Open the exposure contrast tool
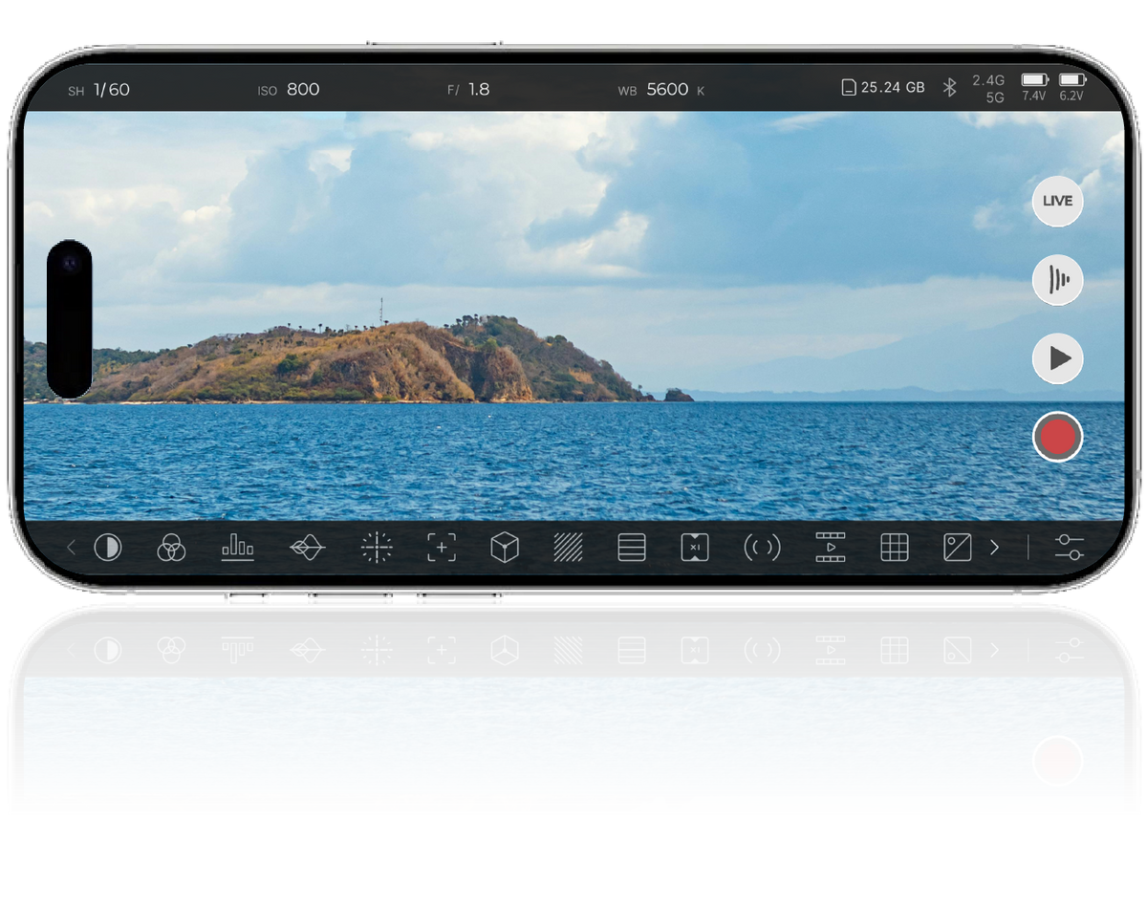The image size is (1147, 907). click(x=108, y=548)
